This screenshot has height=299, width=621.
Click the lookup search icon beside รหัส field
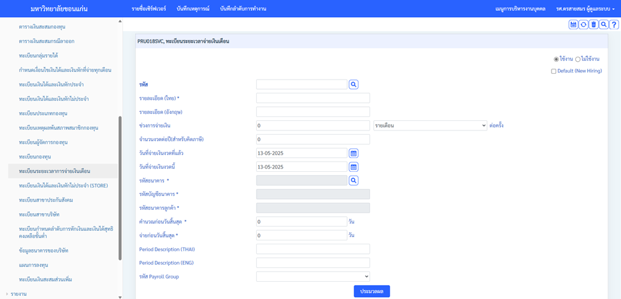coord(353,84)
